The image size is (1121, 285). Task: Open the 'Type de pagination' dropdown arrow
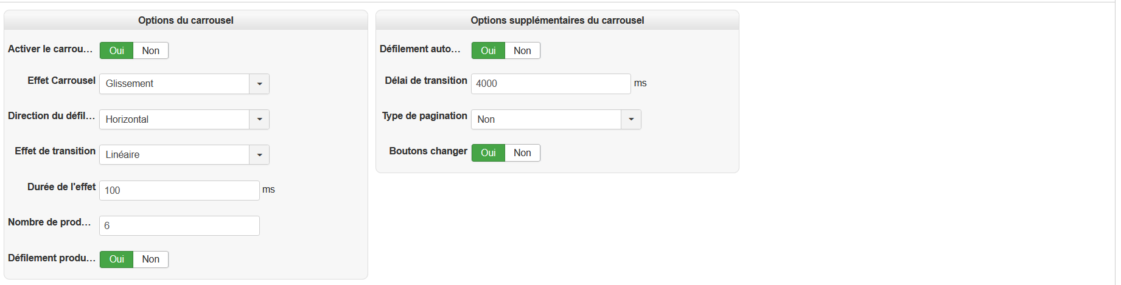pos(631,119)
